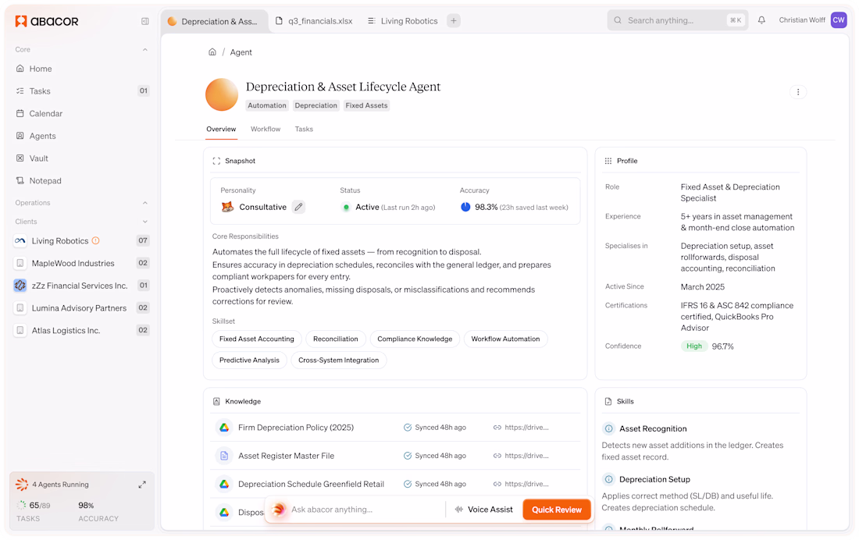This screenshot has width=859, height=540.
Task: Click the Asset Recognition info icon
Action: point(608,429)
